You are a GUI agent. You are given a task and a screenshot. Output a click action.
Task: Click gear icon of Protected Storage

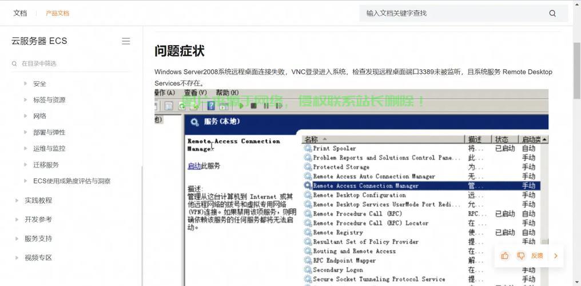(308, 167)
